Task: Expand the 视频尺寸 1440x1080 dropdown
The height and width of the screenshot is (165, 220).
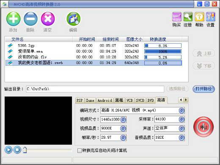Action: click(123, 120)
